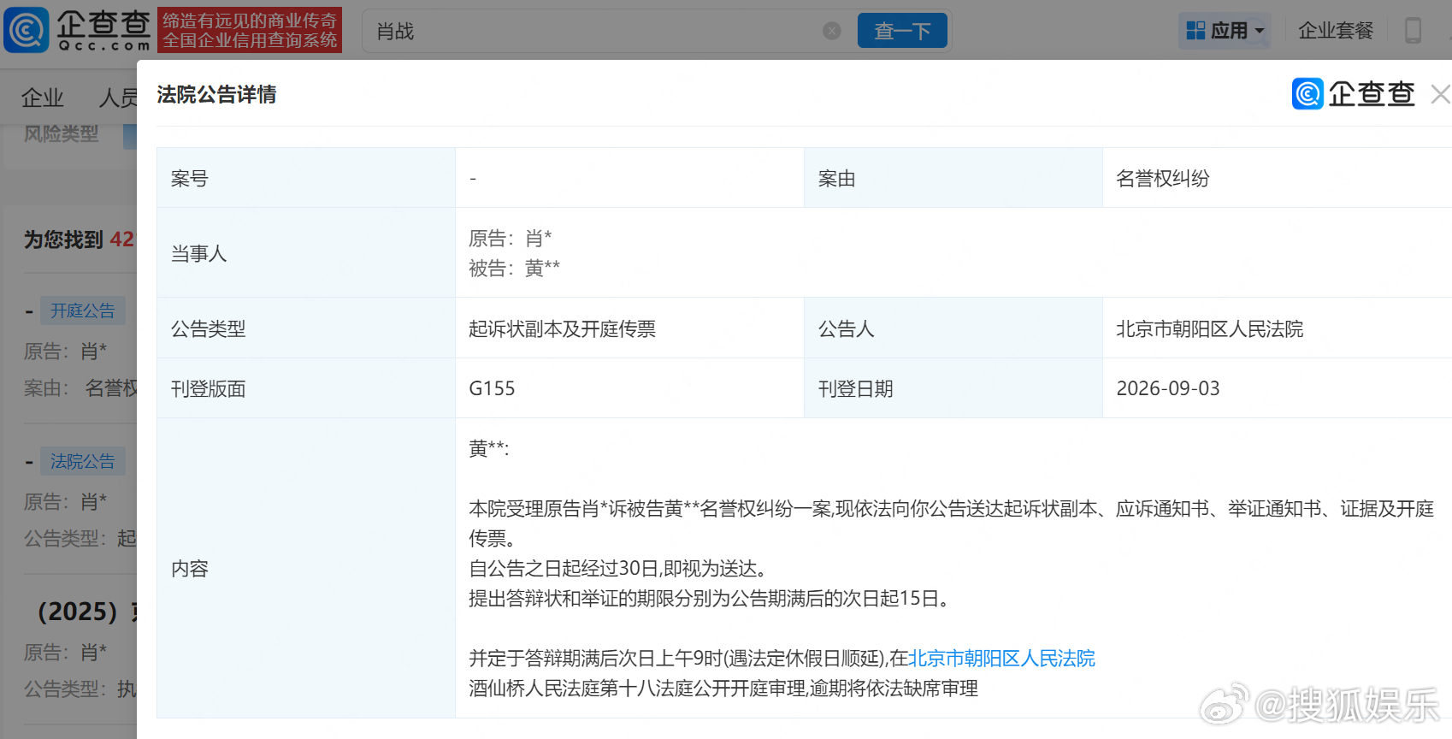Screen dimensions: 1452x739
Task: Open the 企业套餐 menu item
Action: coord(1335,31)
